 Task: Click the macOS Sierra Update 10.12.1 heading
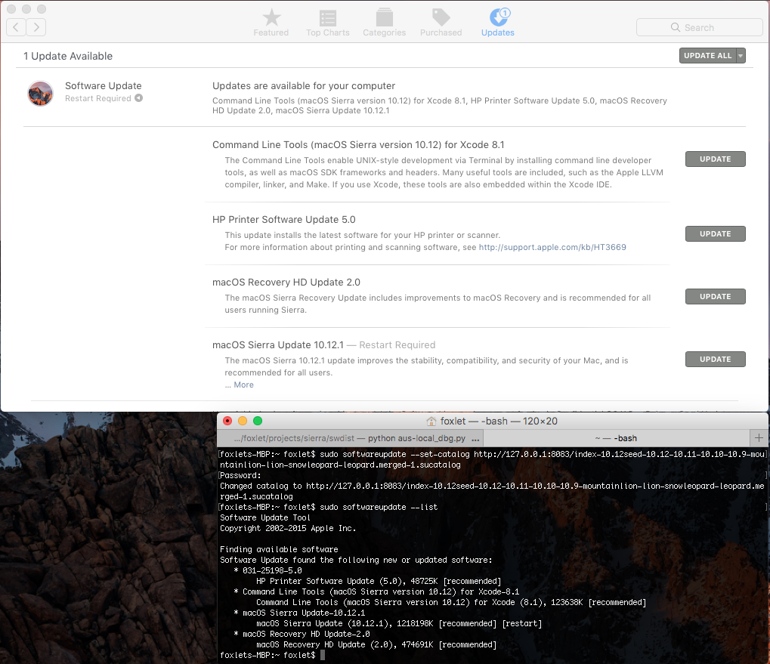click(x=278, y=345)
